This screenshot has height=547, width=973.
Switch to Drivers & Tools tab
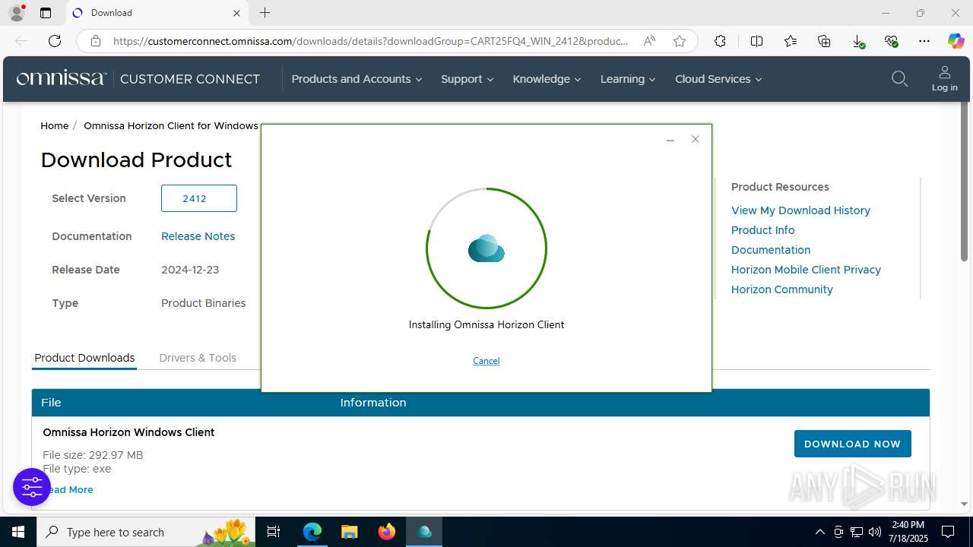198,358
